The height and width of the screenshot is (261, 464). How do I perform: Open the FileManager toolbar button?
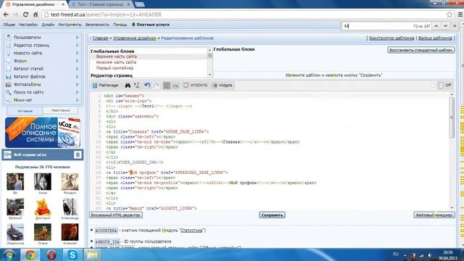pyautogui.click(x=106, y=86)
